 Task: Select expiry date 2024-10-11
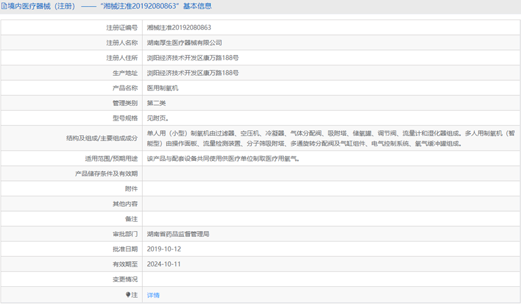(x=164, y=264)
